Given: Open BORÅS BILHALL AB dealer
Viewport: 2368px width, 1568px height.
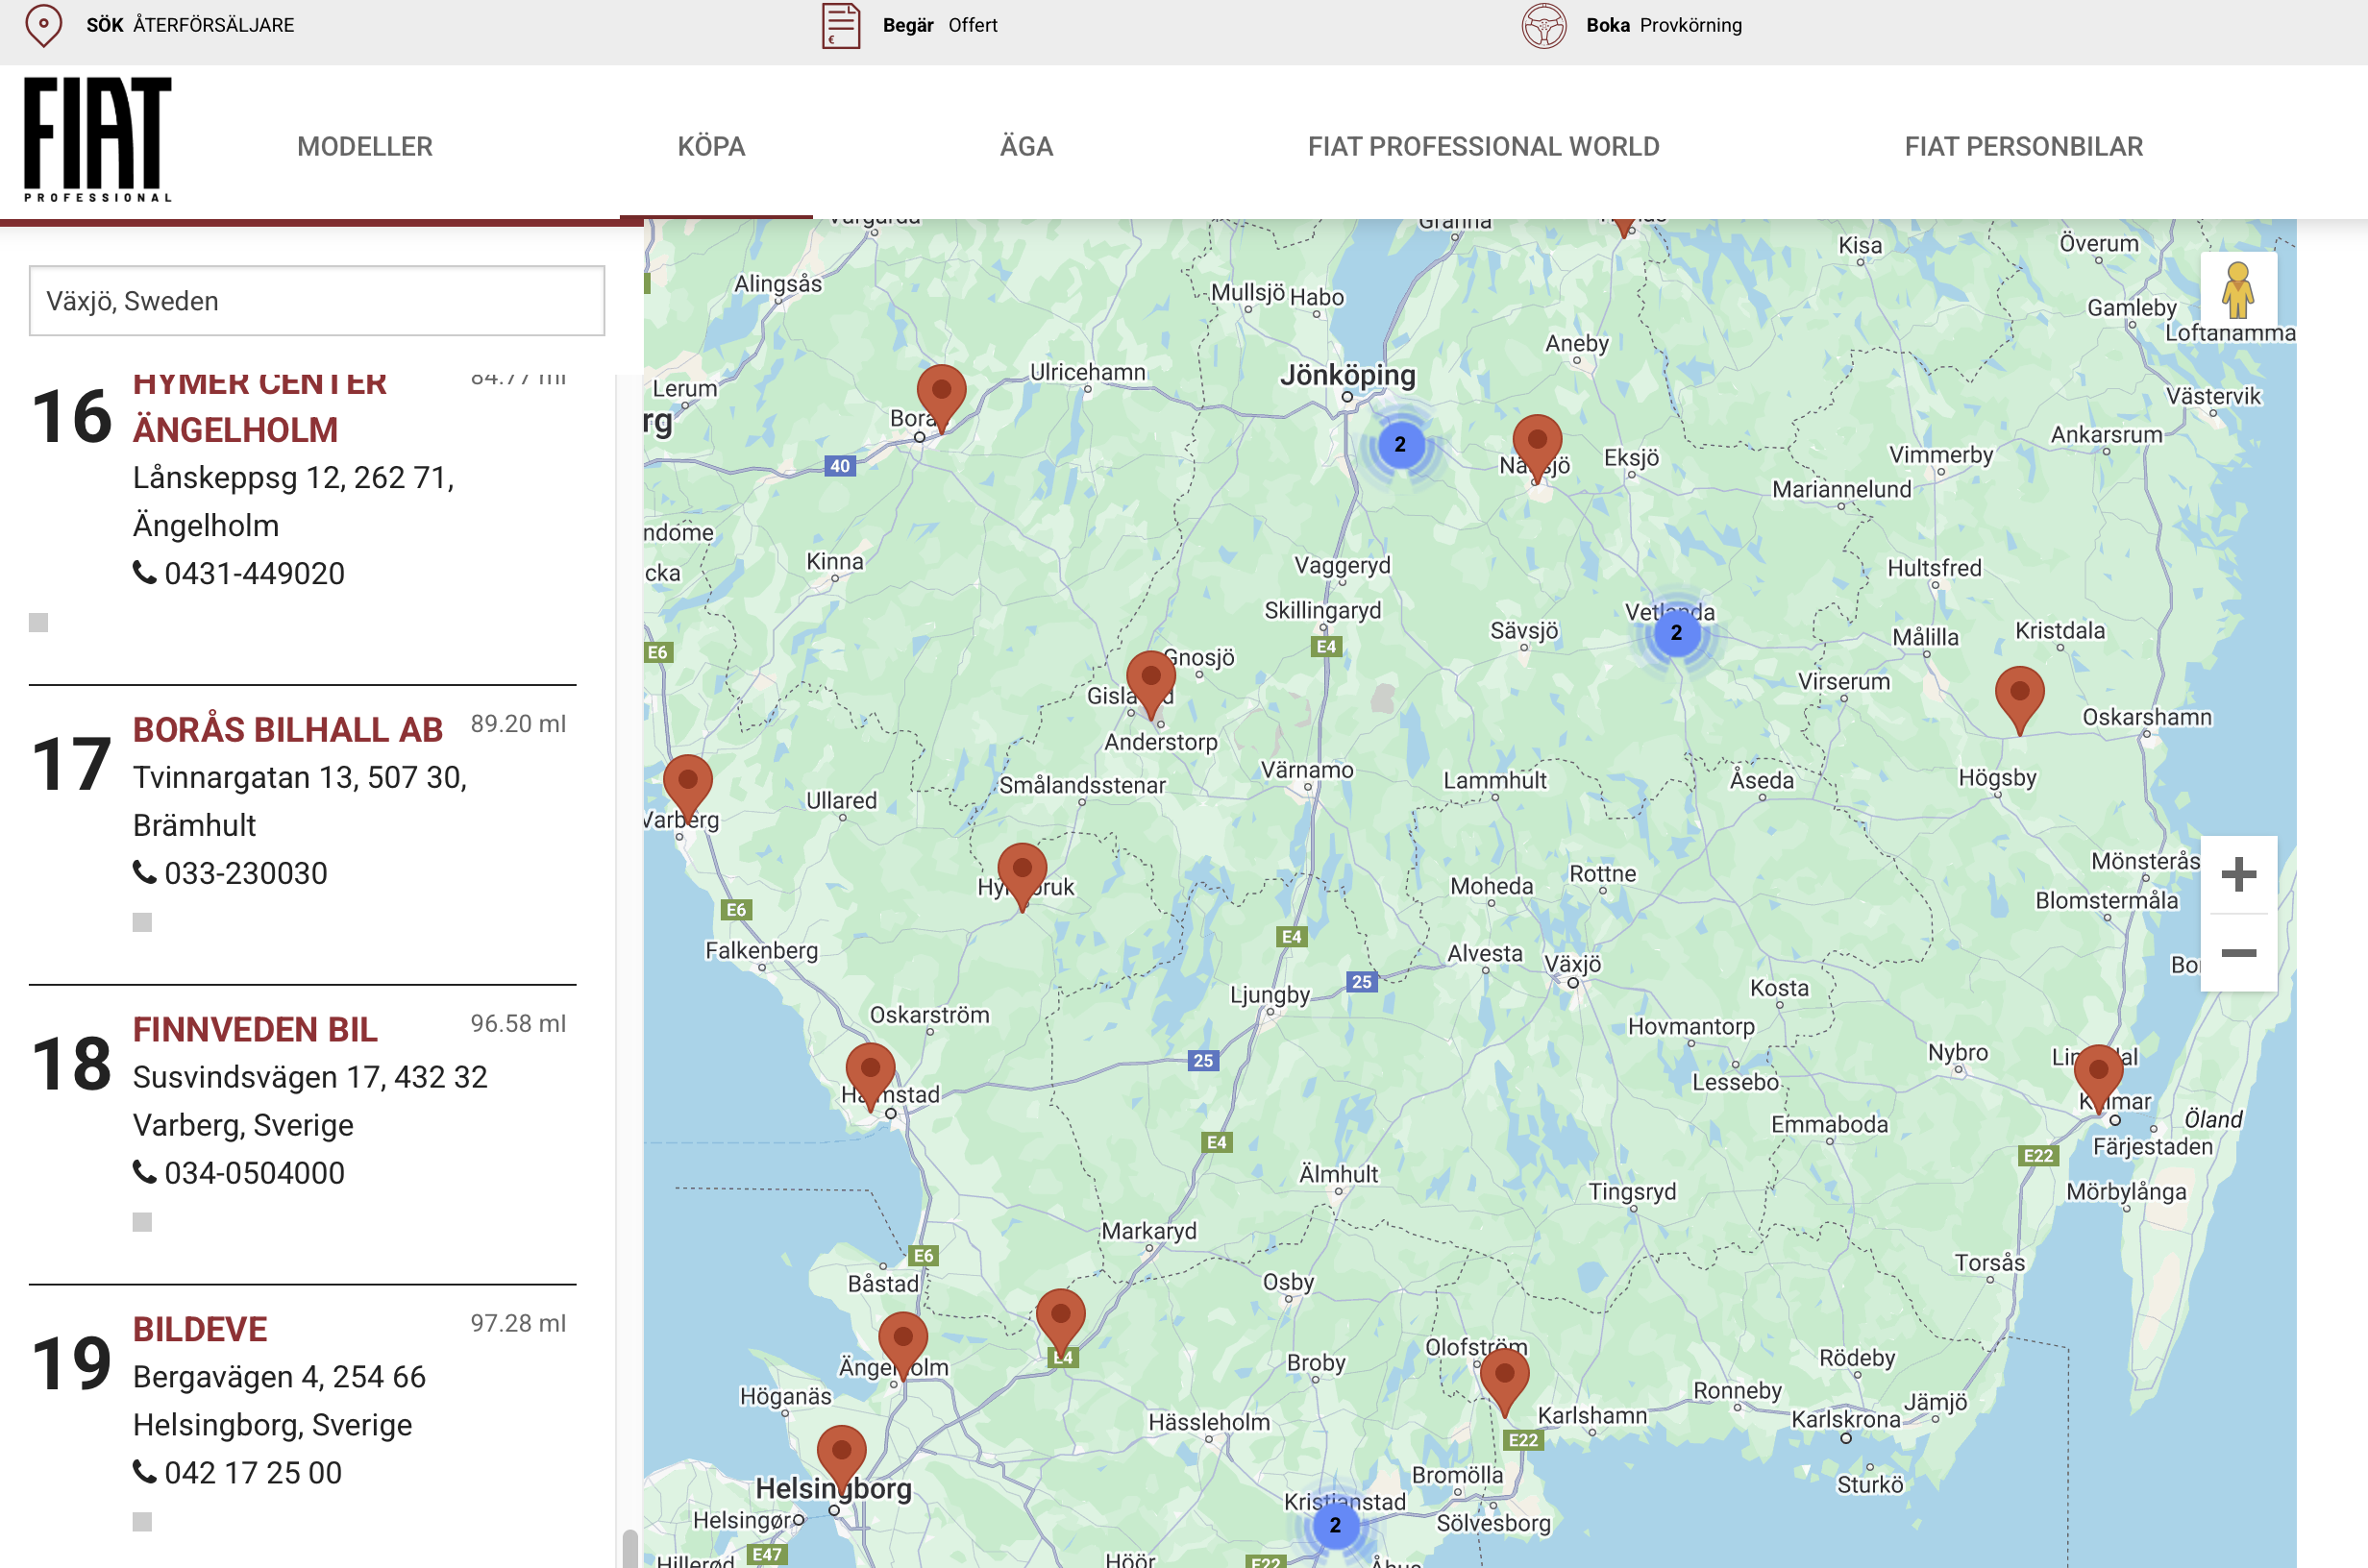Looking at the screenshot, I should click(288, 730).
